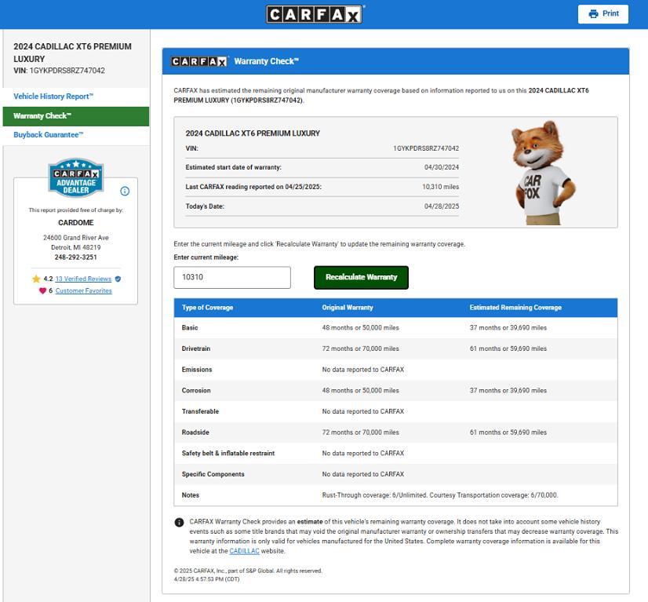Click the black info icon near disclaimer
Screen dimensions: 648x602
pos(179,522)
